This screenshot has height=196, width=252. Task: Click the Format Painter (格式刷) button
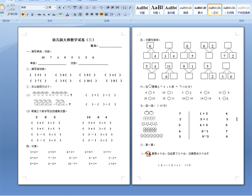click(x=12, y=14)
